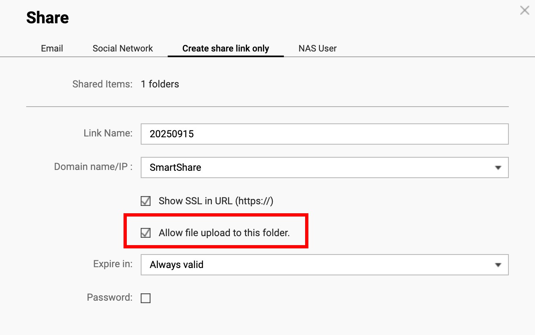Go to the NAS User tab
Image resolution: width=535 pixels, height=335 pixels.
pos(317,49)
